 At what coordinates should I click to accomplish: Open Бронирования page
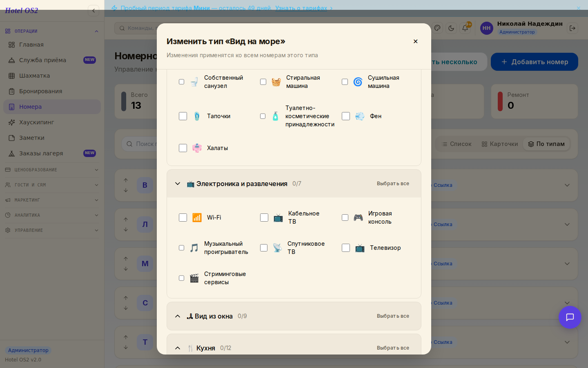(52, 91)
